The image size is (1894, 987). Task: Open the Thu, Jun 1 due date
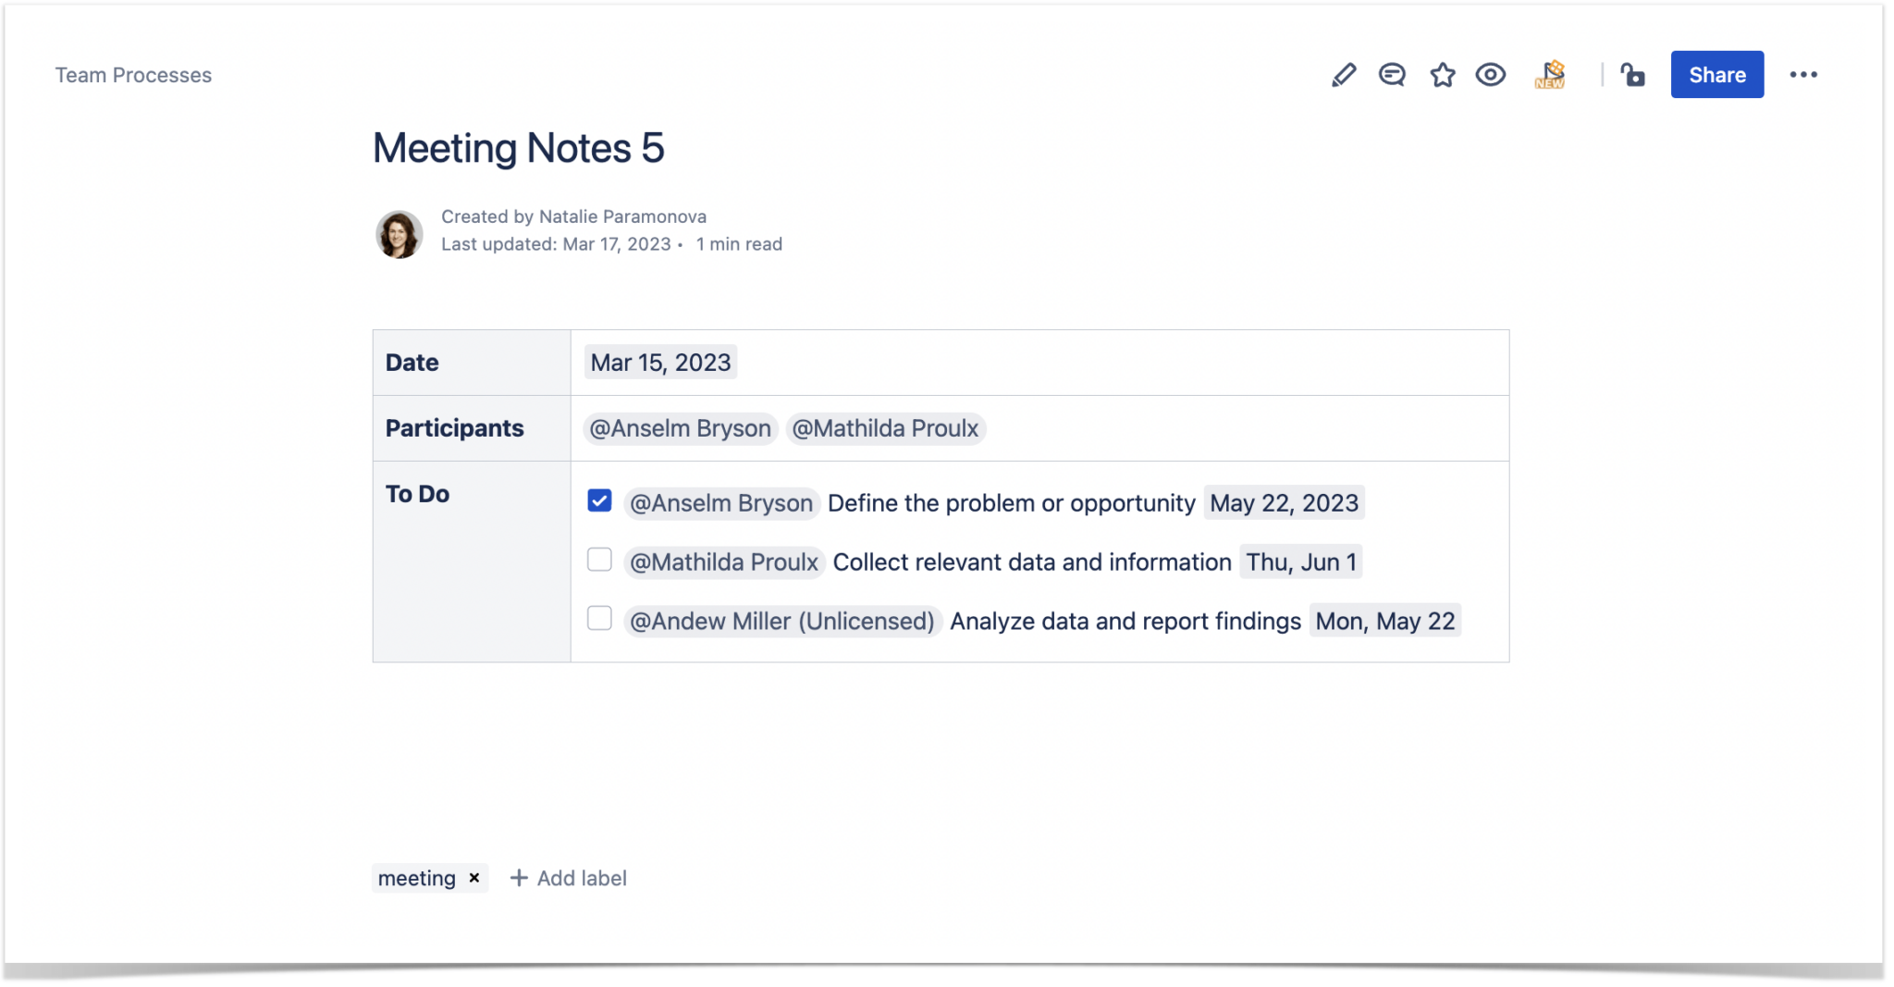pyautogui.click(x=1300, y=561)
